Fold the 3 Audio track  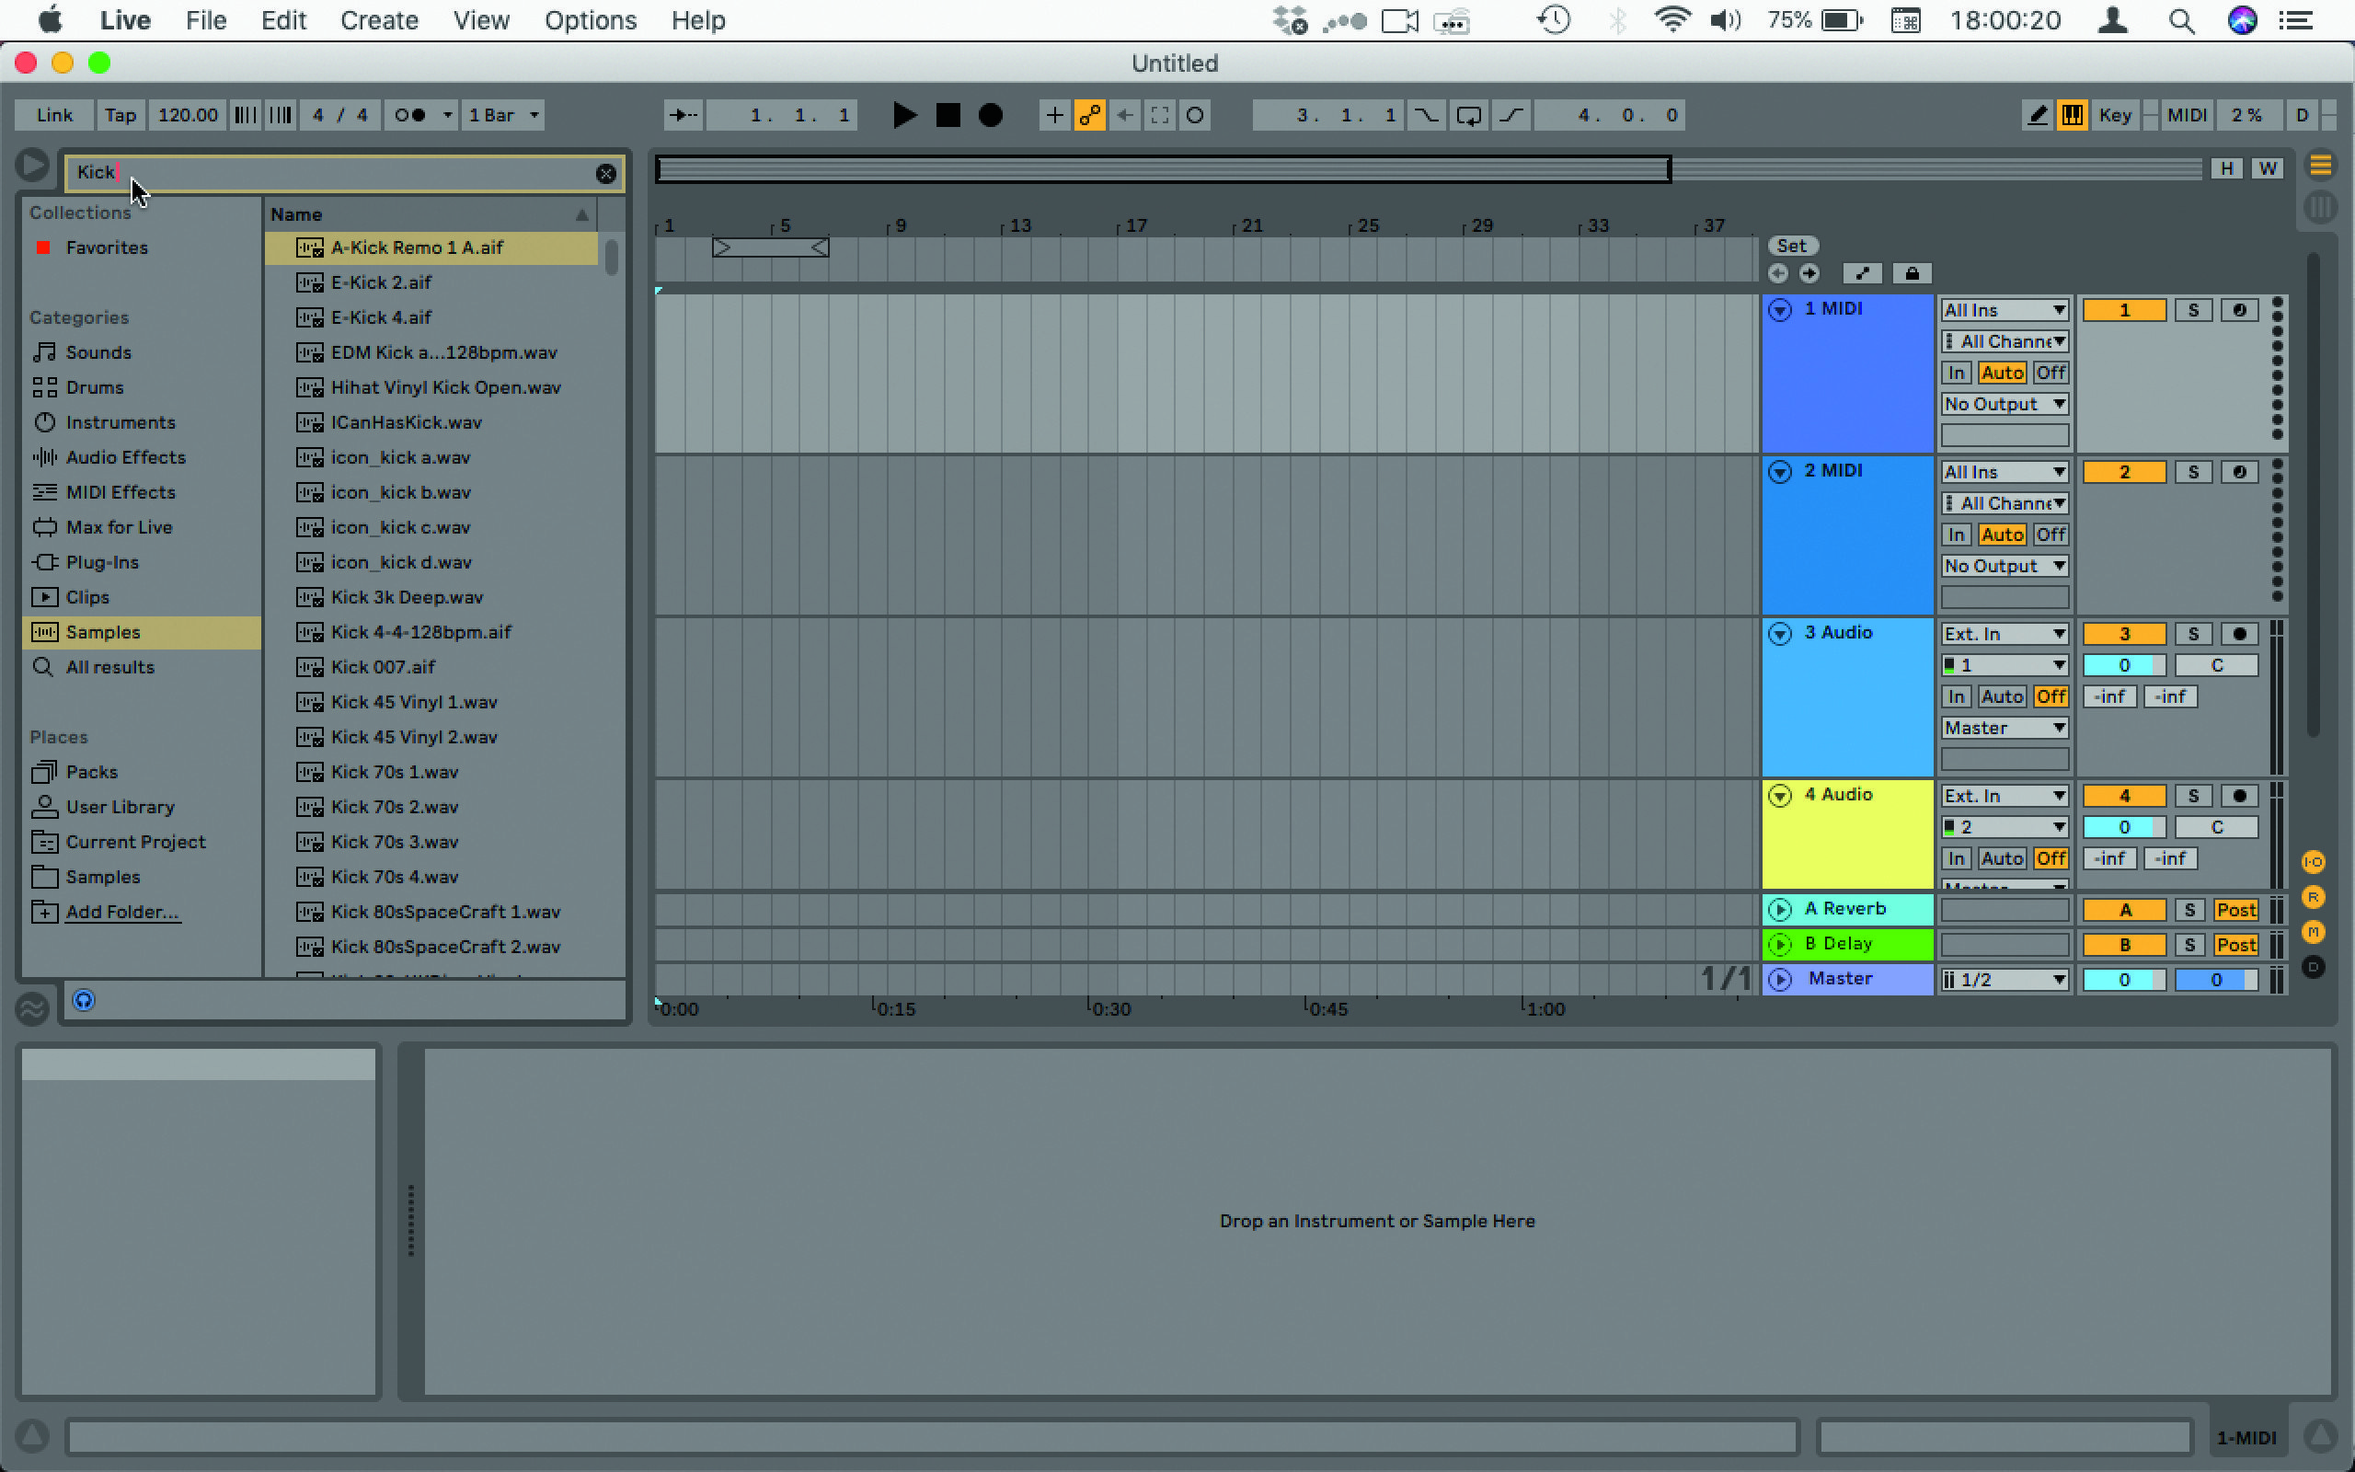coord(1780,634)
